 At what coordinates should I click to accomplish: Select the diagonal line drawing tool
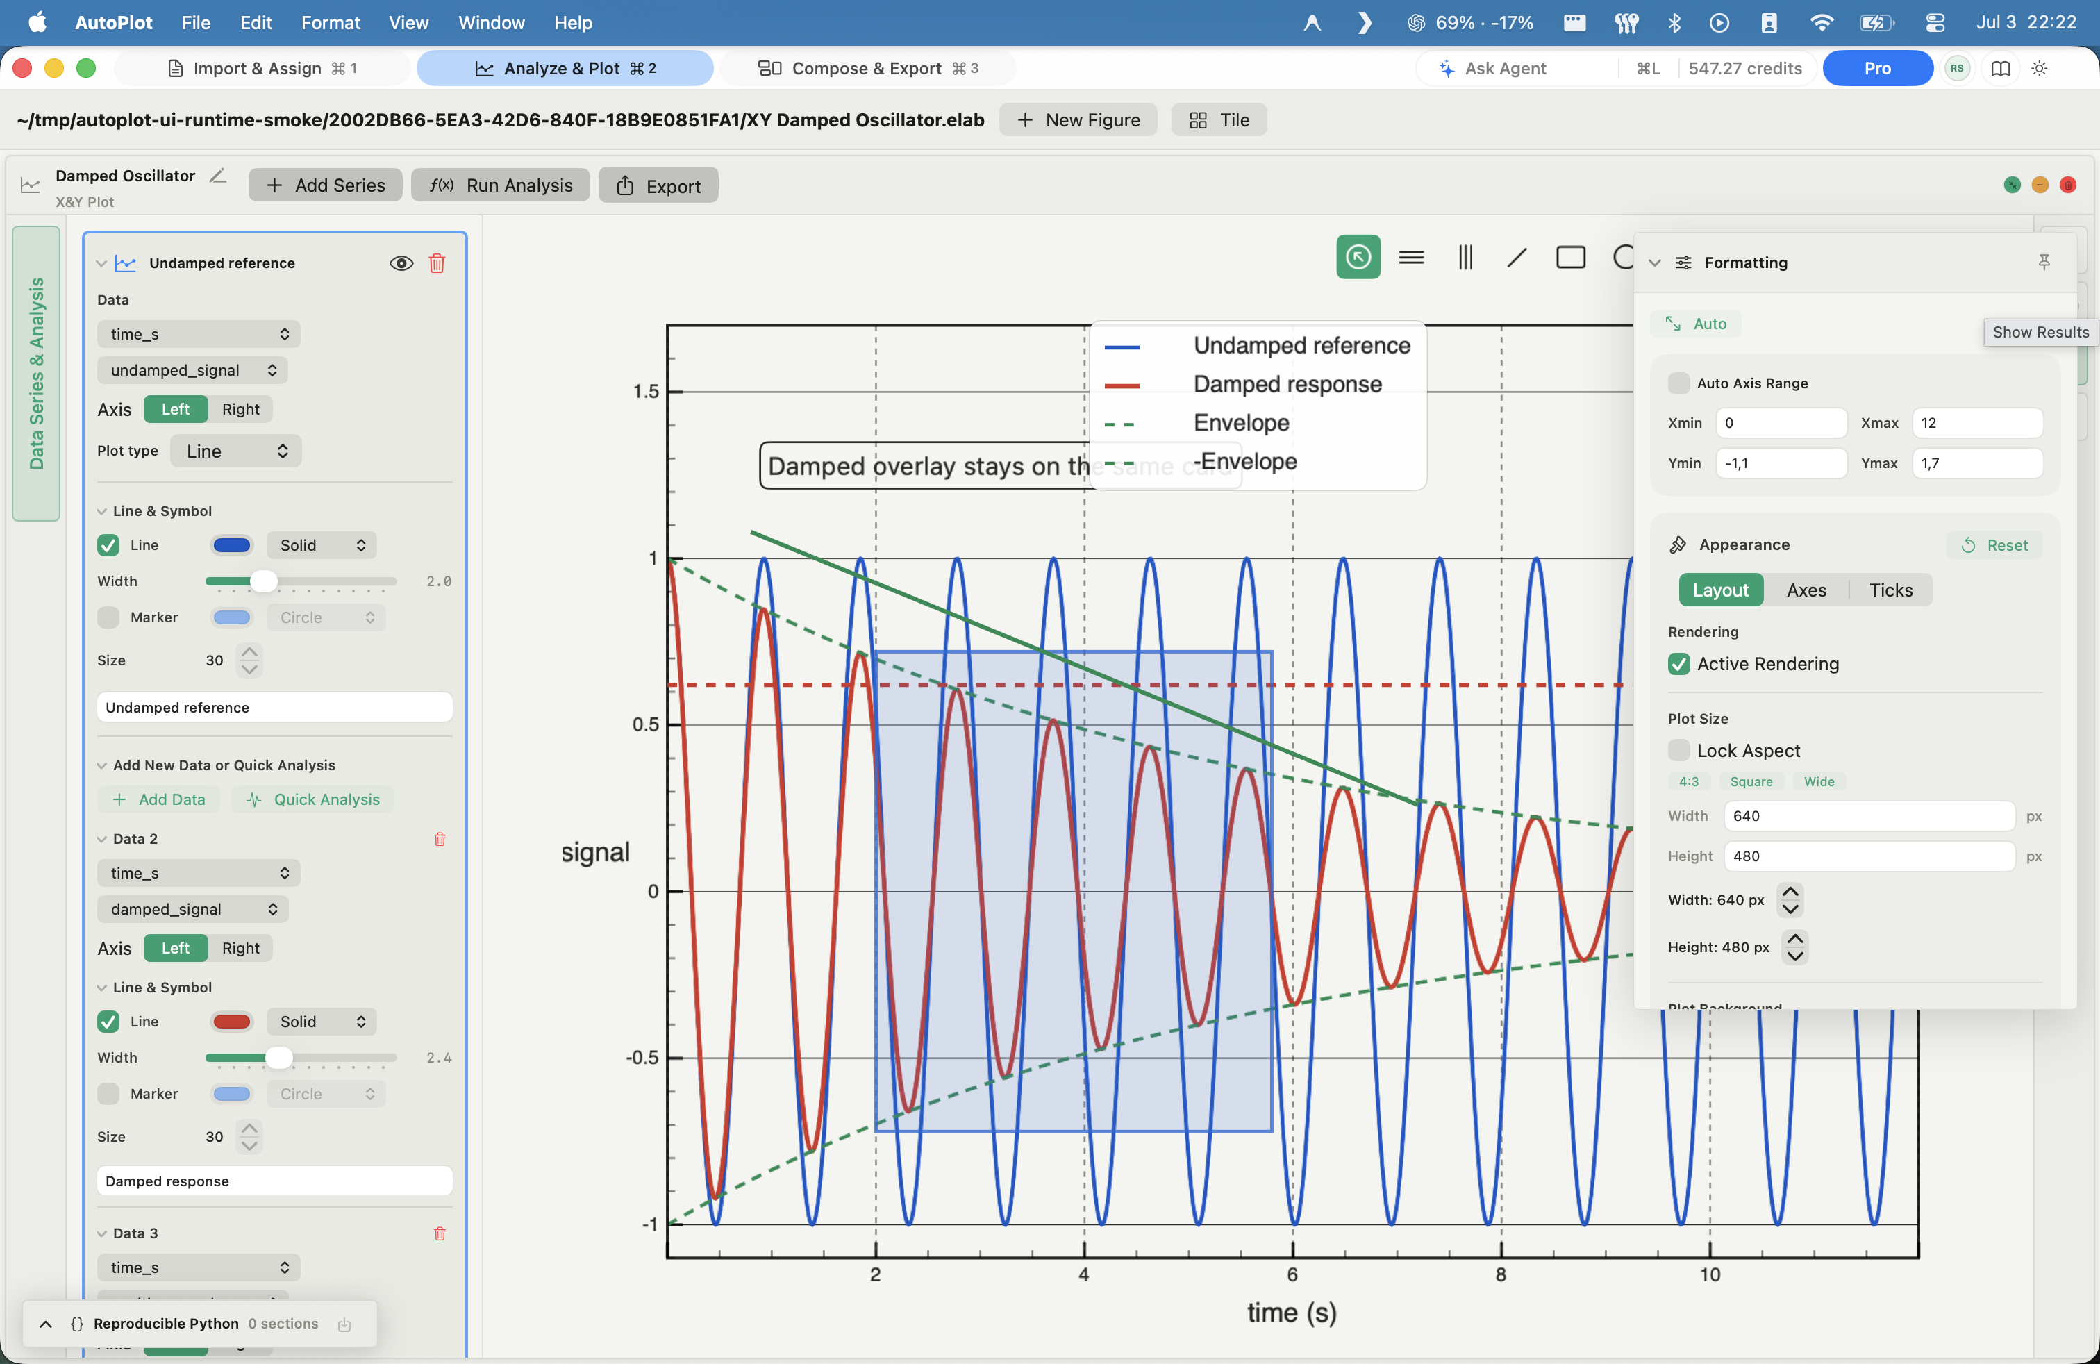1517,257
